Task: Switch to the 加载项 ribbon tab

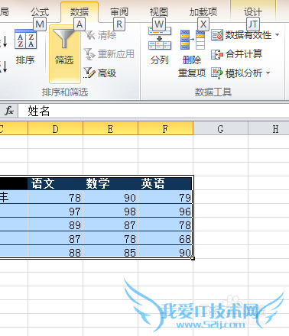Action: [203, 11]
